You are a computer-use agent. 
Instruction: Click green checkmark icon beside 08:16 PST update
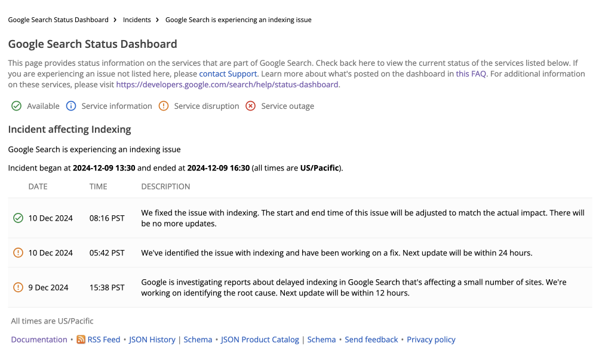[x=18, y=218]
